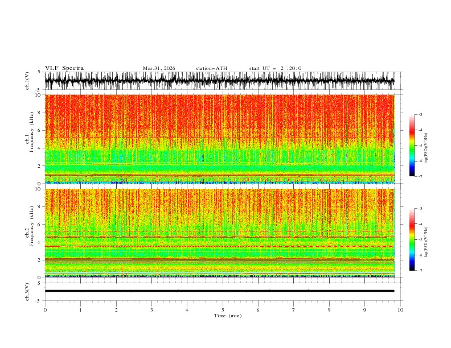
Task: Click inside the ch.1 spectrogram panel
Action: (x=219, y=139)
